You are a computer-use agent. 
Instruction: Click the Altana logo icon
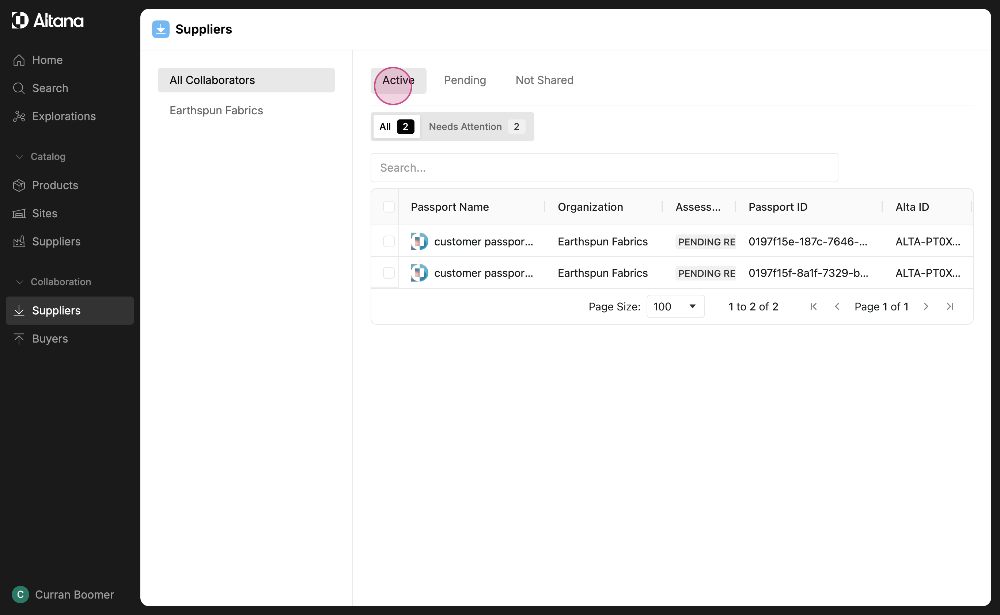click(19, 20)
